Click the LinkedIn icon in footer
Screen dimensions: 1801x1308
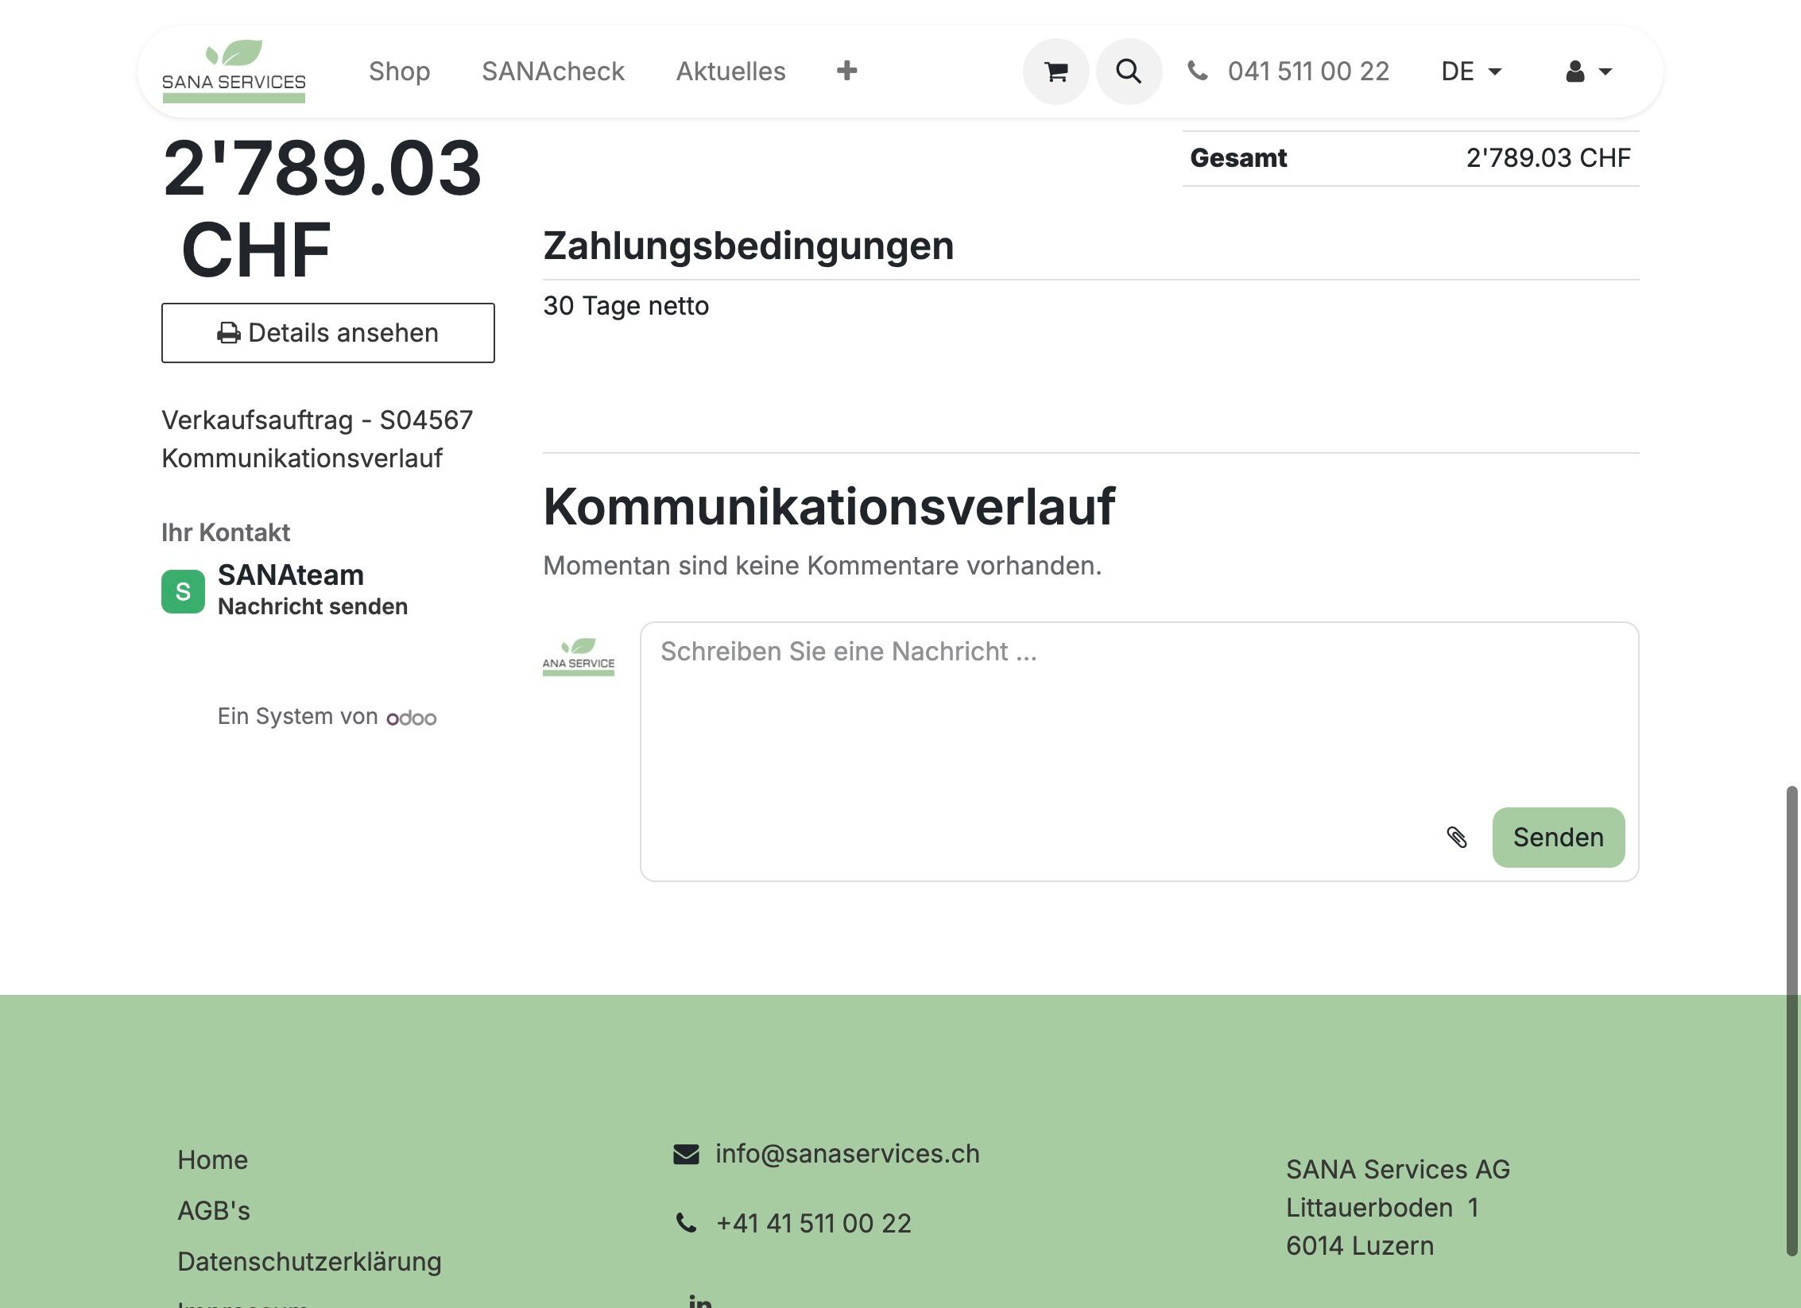(x=699, y=1300)
